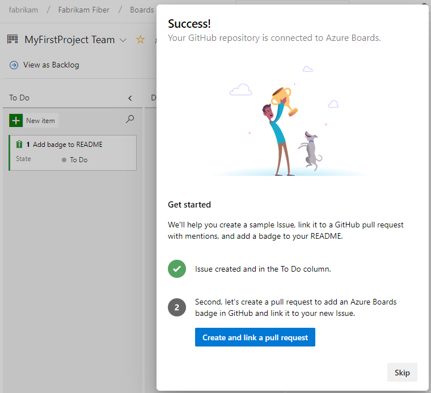Click the board grid icon beside team name
This screenshot has height=393, width=431.
point(12,39)
